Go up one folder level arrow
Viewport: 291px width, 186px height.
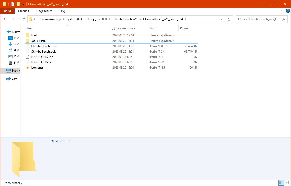click(x=24, y=19)
